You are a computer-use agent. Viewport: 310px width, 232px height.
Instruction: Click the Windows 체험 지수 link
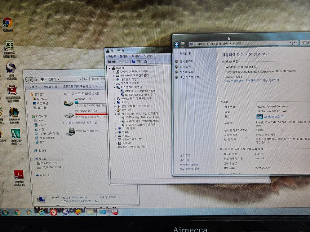click(x=275, y=117)
